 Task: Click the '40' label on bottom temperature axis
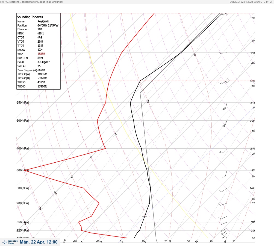click(211, 241)
